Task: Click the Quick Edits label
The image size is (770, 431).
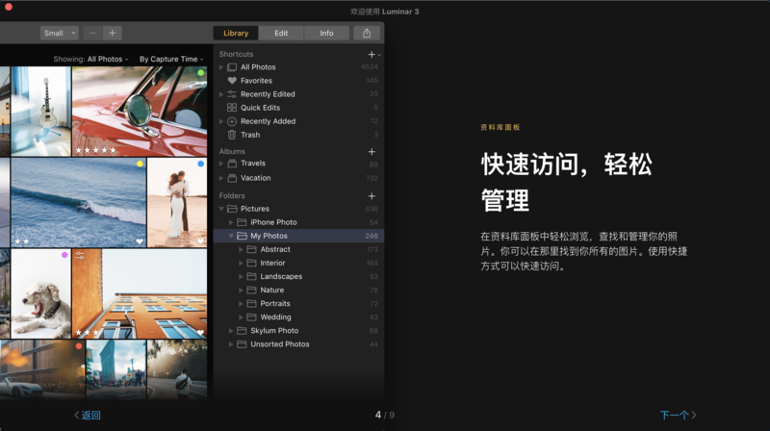Action: 260,108
